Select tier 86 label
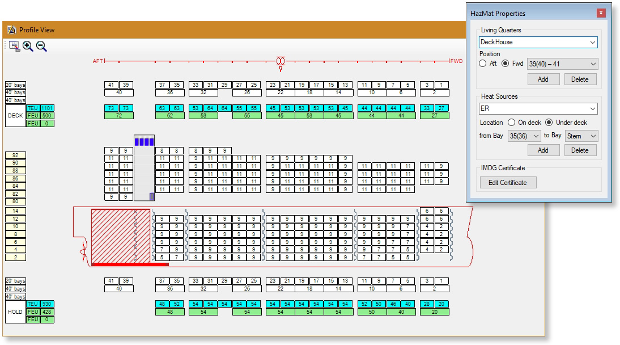The width and height of the screenshot is (620, 345). (15, 179)
